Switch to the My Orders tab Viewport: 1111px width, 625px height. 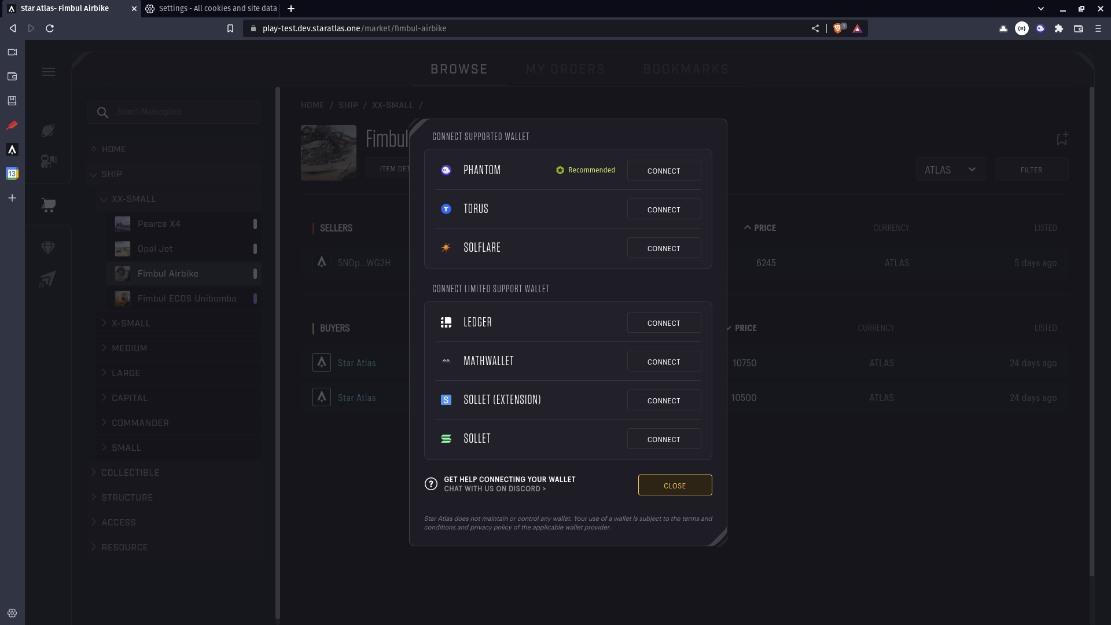tap(565, 69)
